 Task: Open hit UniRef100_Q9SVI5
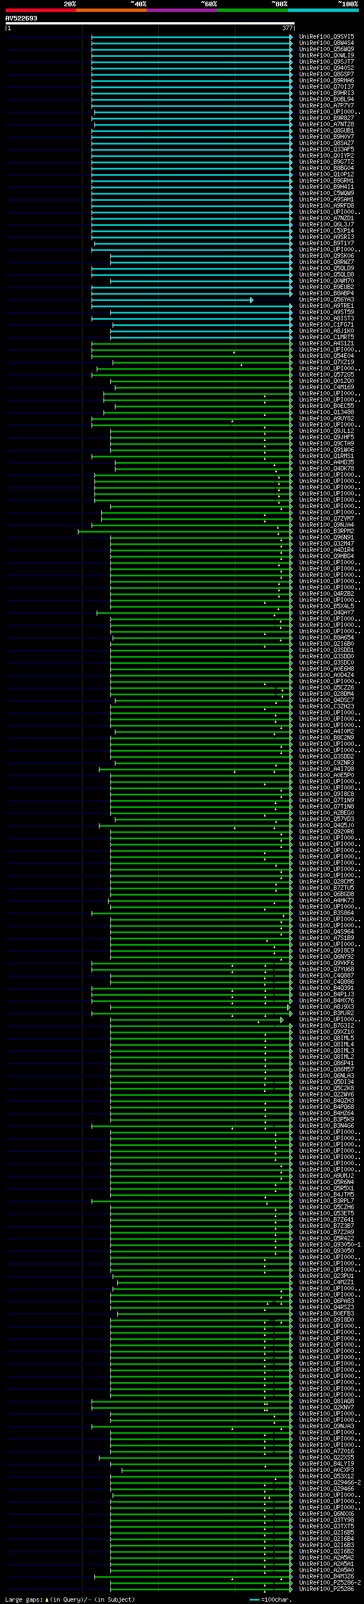[326, 37]
